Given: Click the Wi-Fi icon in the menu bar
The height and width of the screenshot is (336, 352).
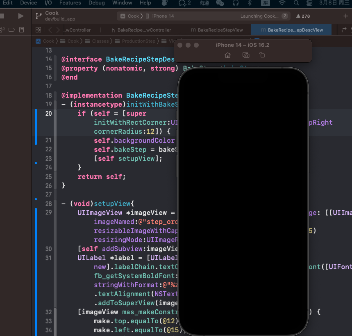Looking at the screenshot, I should coord(282,3).
